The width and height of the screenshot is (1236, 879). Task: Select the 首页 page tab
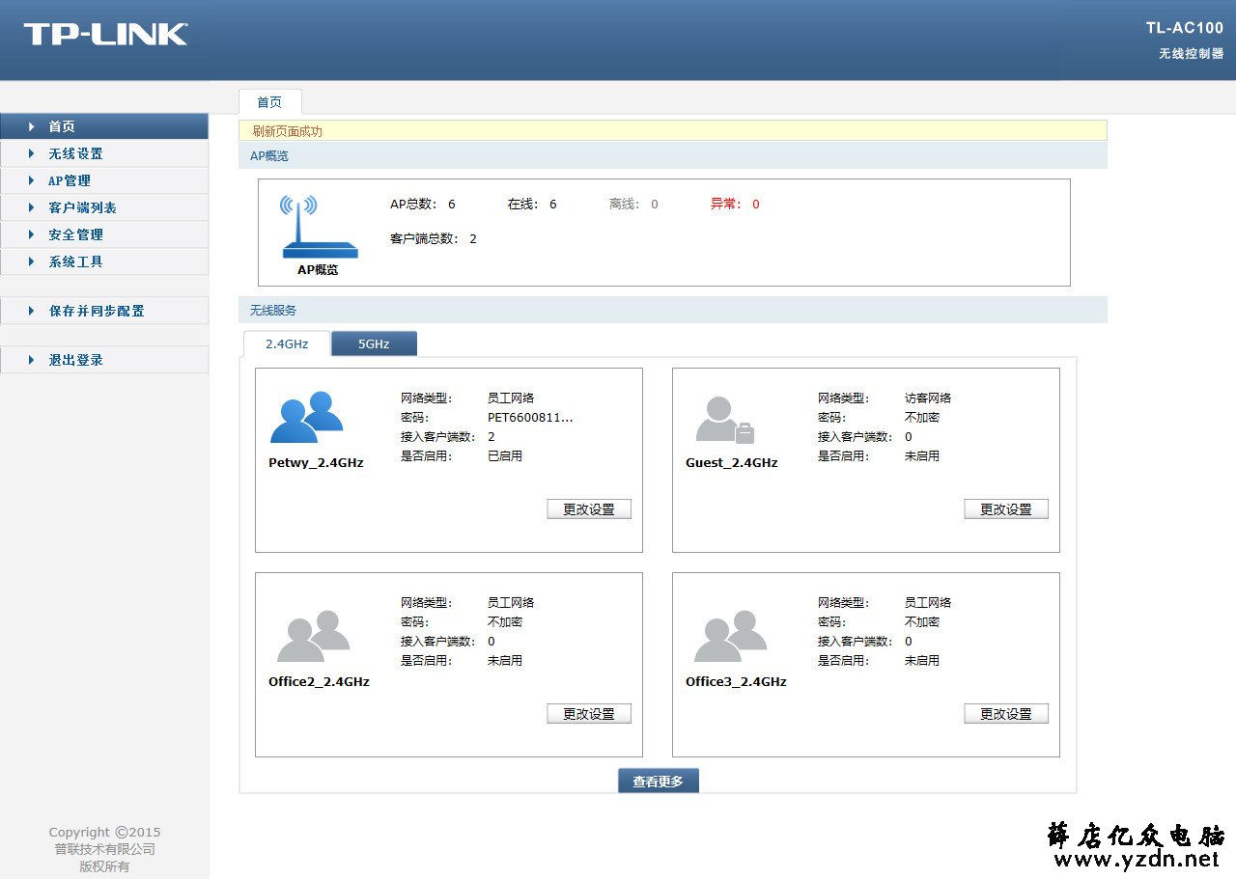tap(269, 102)
